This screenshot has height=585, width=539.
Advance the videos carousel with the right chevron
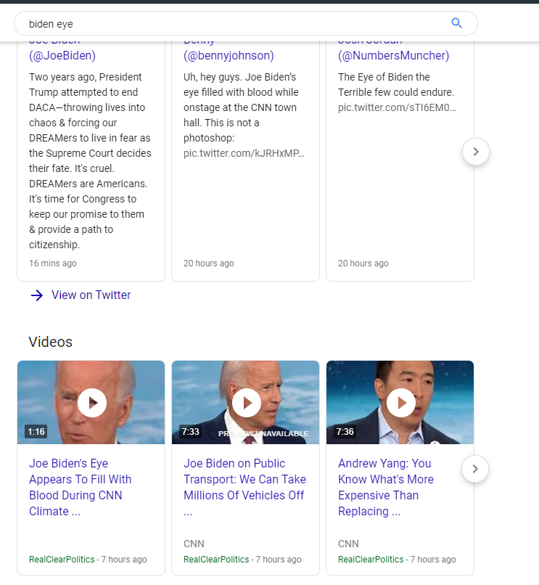(475, 469)
